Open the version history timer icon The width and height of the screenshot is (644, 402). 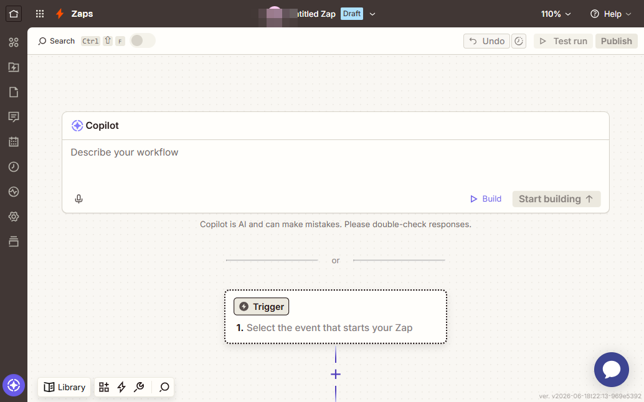(x=519, y=41)
